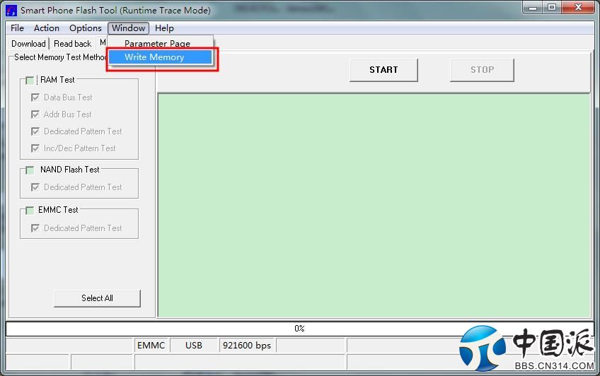The width and height of the screenshot is (600, 376).
Task: Open the Action menu
Action: (x=47, y=28)
